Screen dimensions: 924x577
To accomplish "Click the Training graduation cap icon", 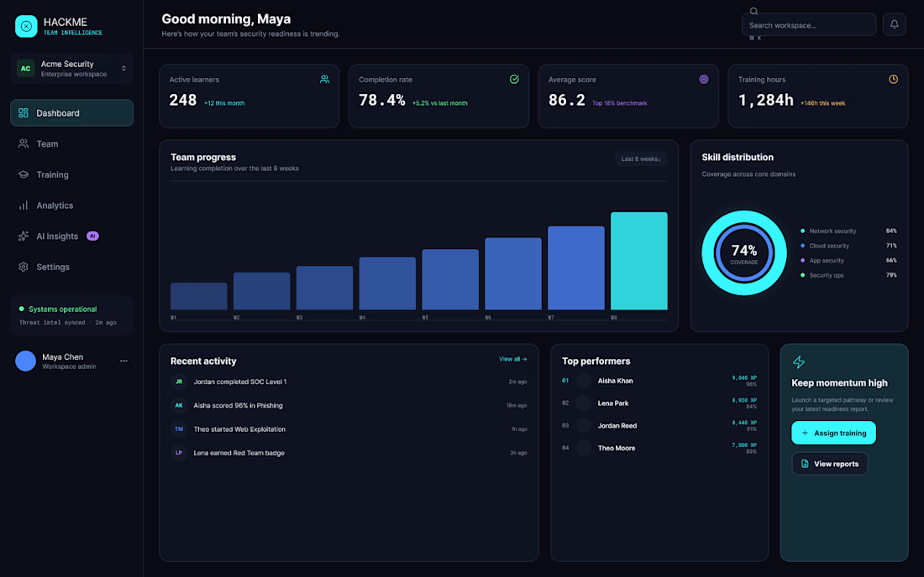I will point(24,174).
